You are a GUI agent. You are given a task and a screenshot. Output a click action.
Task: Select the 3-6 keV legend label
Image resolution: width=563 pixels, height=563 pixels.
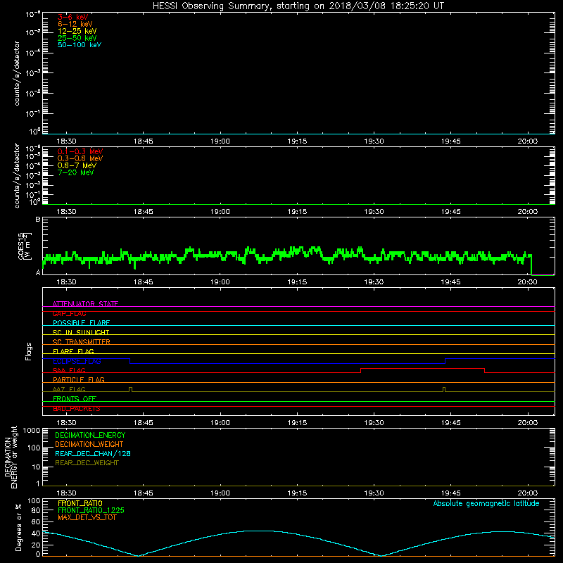click(x=73, y=17)
